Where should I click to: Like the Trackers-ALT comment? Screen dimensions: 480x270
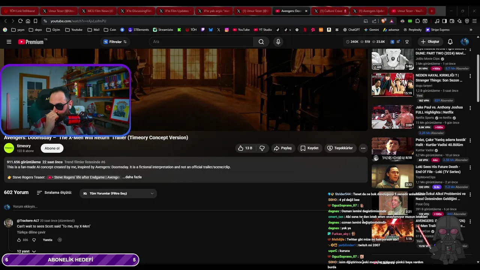(19, 240)
